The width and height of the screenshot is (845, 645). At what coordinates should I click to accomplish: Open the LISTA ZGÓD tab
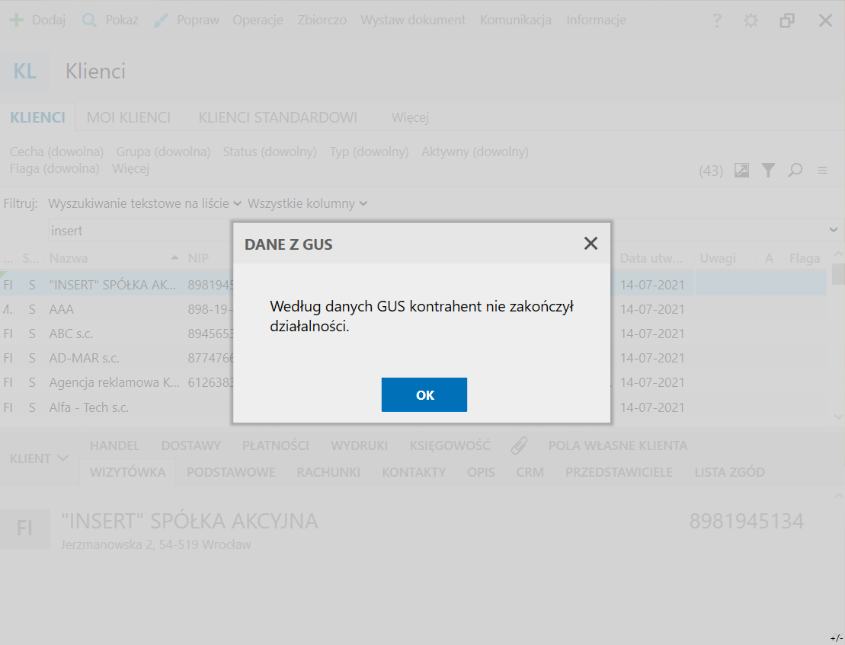click(x=729, y=472)
